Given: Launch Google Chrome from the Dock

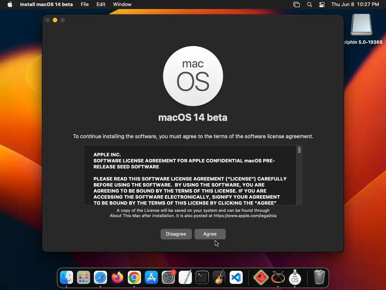Looking at the screenshot, I should click(x=135, y=278).
